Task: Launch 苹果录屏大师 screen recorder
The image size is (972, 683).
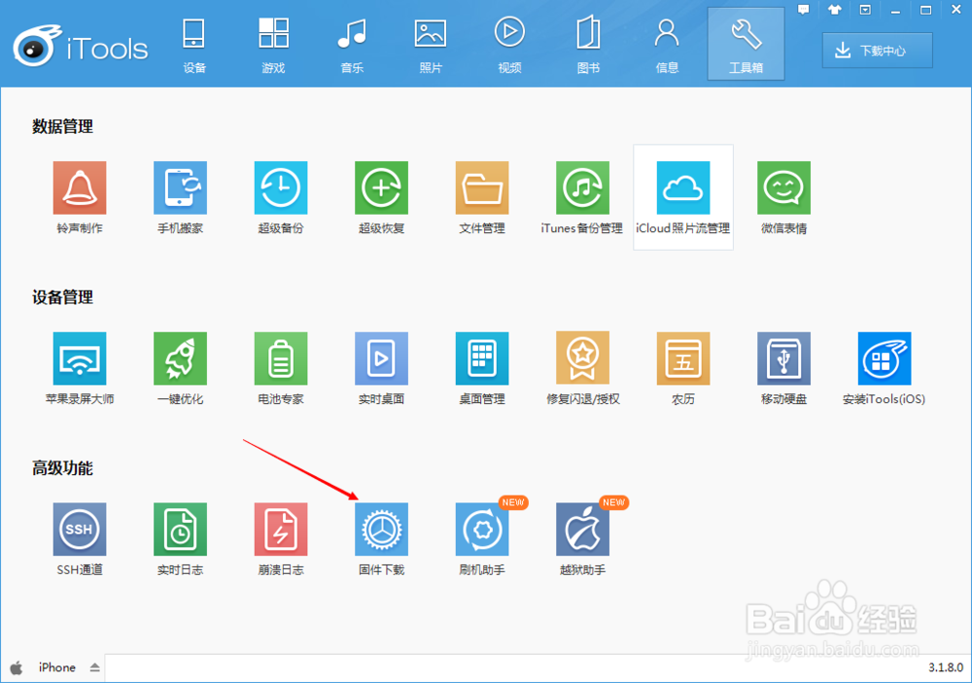Action: pos(80,359)
